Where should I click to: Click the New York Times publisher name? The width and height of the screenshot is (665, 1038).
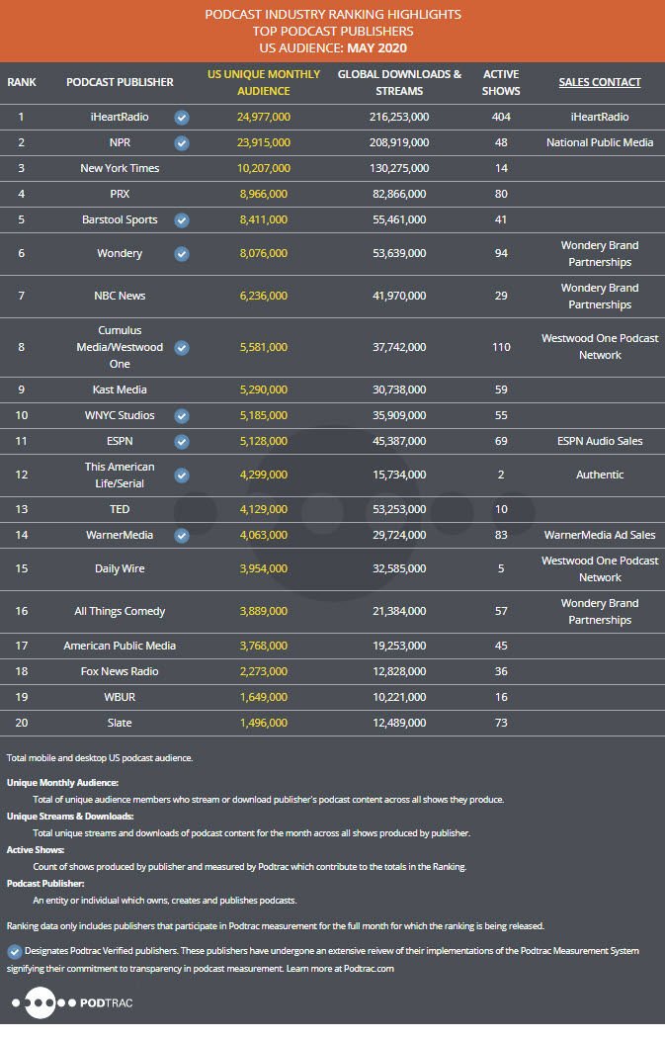pos(120,168)
